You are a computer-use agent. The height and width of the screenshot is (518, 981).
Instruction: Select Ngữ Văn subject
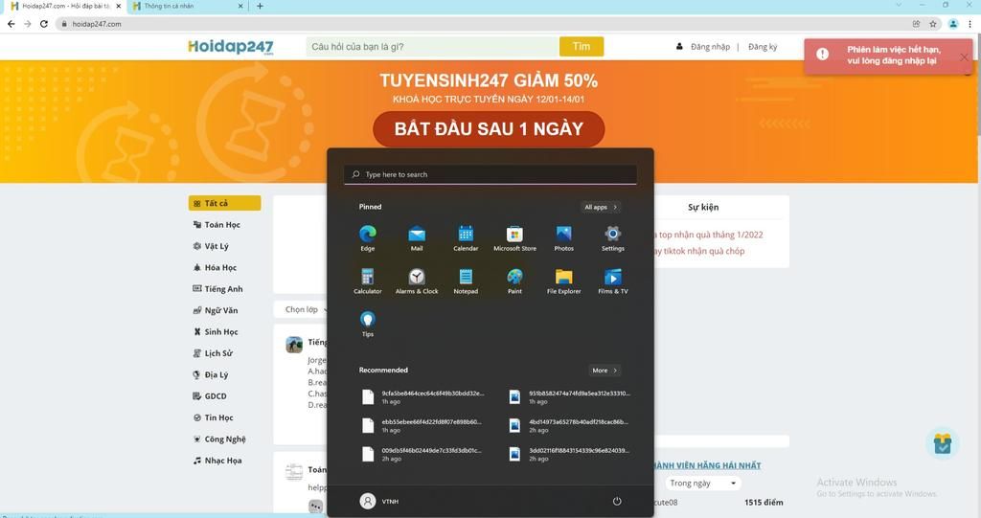click(x=216, y=310)
